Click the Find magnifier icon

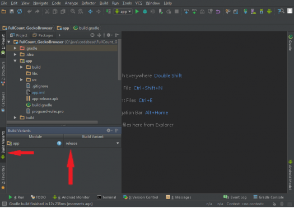pos(73,12)
